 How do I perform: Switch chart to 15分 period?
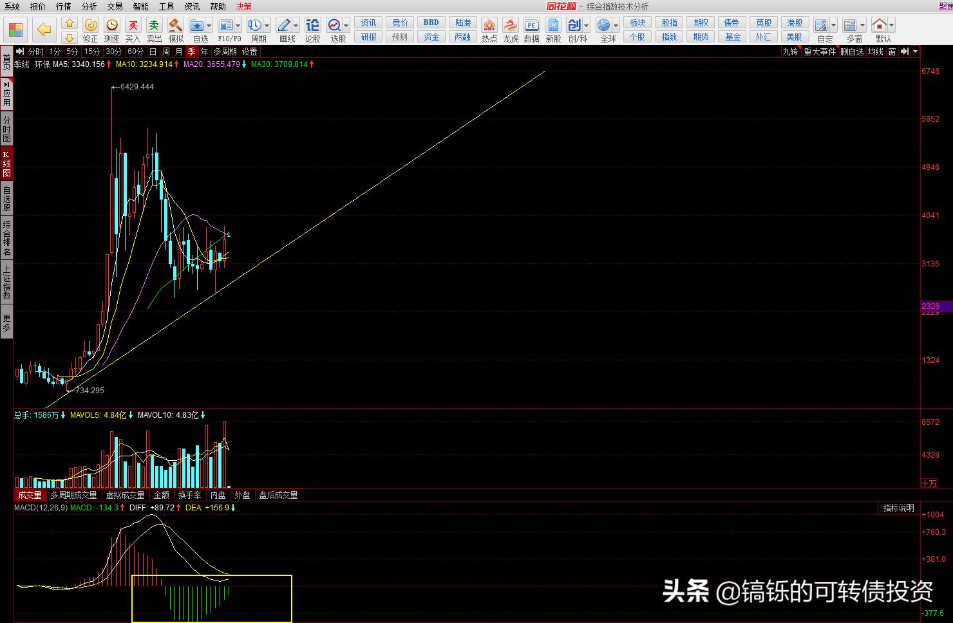(x=92, y=51)
